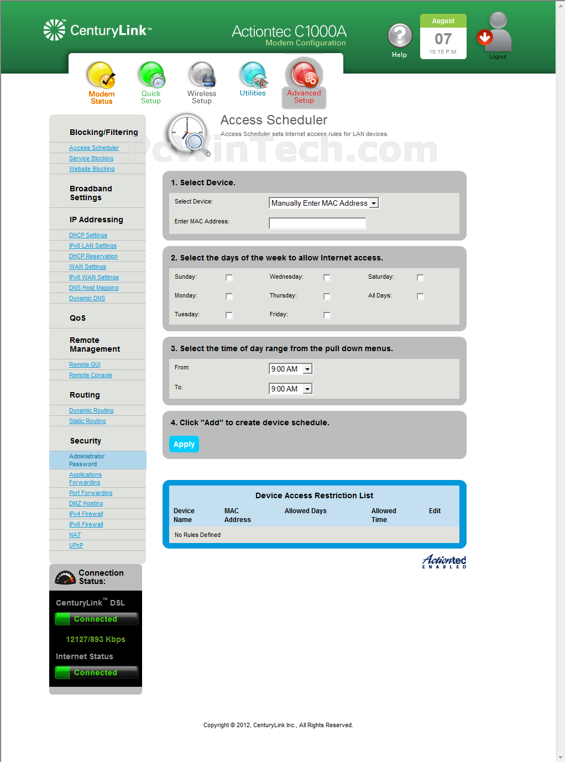
Task: Click the Access Scheduler clock icon
Action: pyautogui.click(x=189, y=135)
